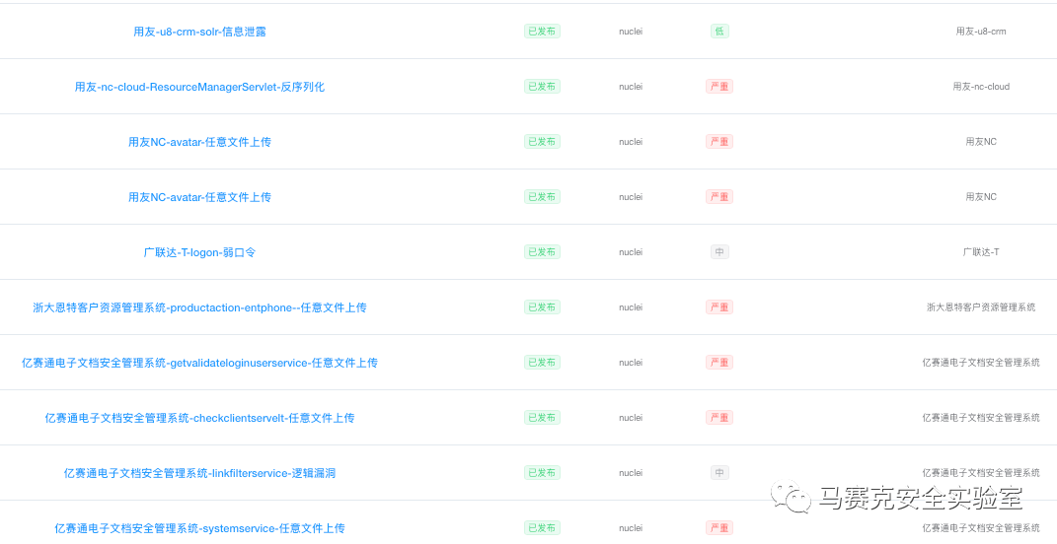Viewport: 1057px width, 544px height.
Task: Click the product cell 广联达-T
Action: click(981, 252)
